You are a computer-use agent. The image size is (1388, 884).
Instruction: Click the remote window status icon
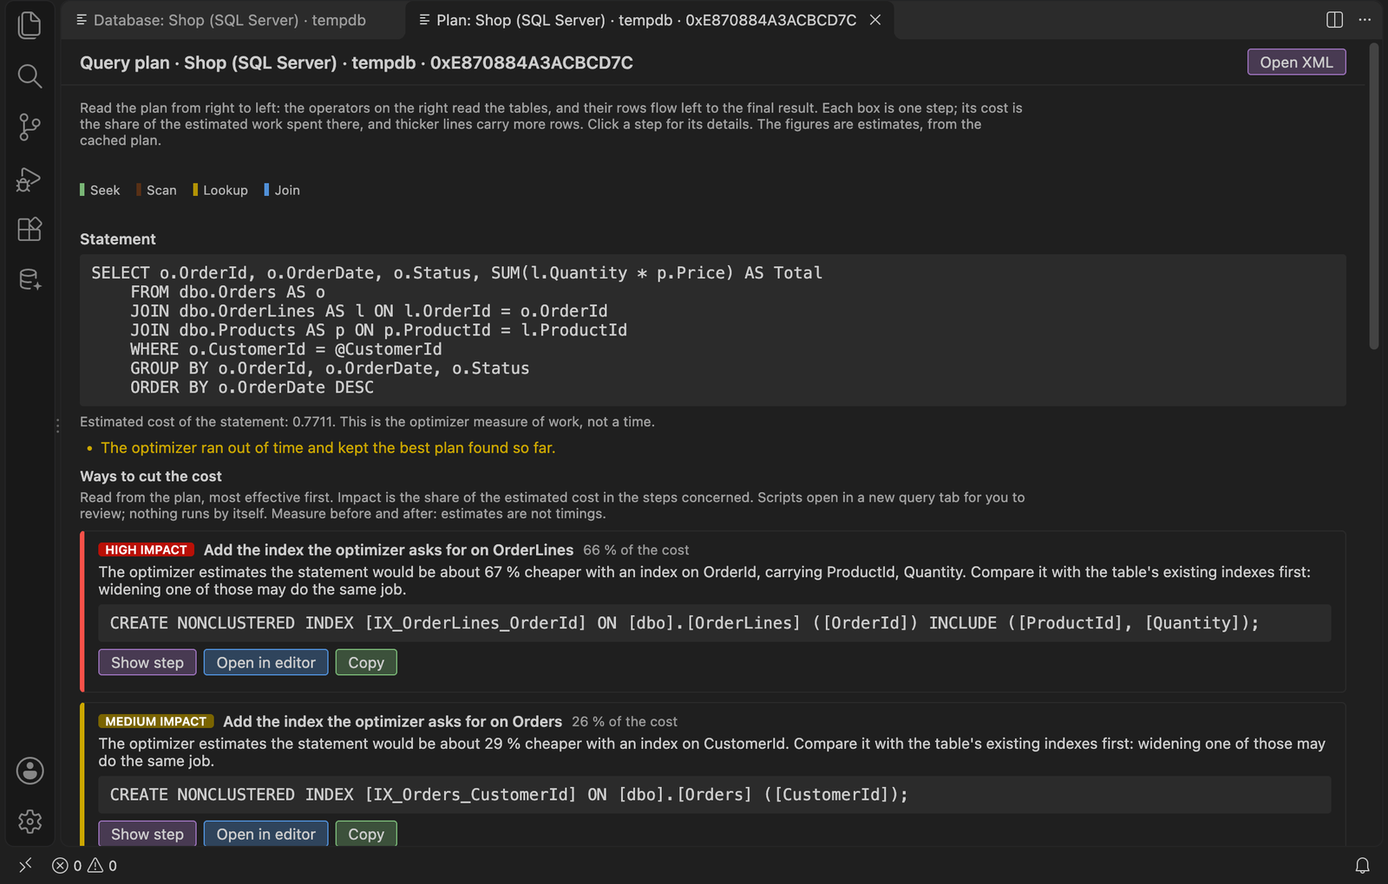(25, 865)
